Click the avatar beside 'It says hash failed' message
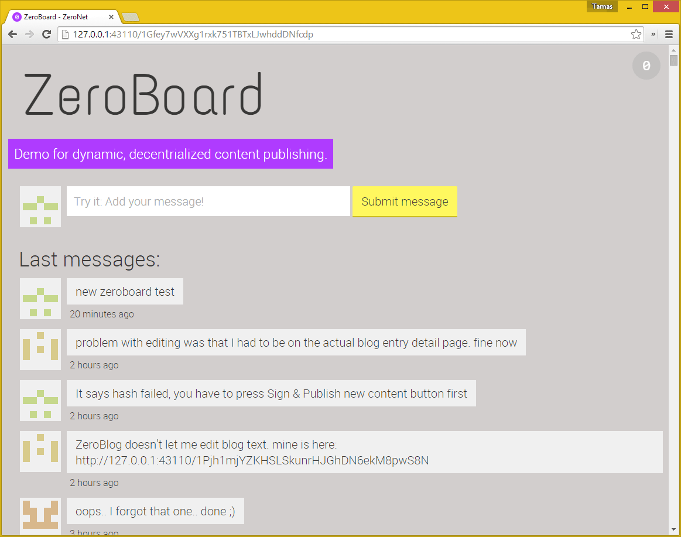Image resolution: width=681 pixels, height=537 pixels. coord(40,401)
